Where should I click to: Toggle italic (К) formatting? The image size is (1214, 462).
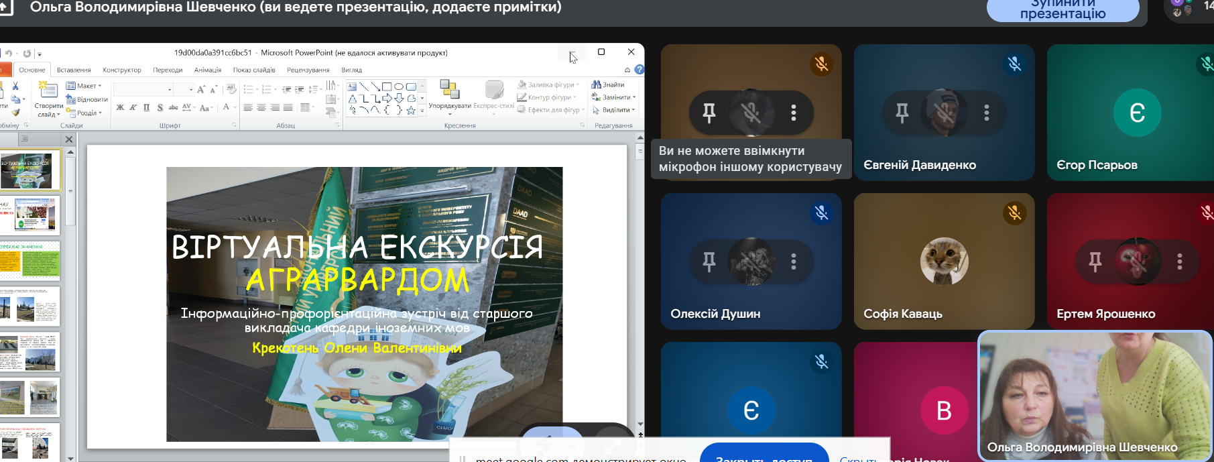coord(133,107)
